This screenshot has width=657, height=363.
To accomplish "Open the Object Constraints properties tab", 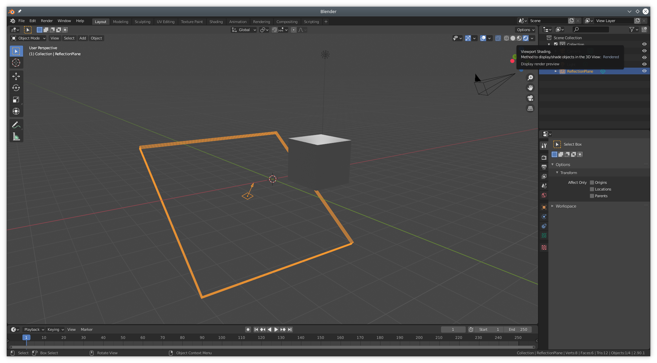I will click(x=544, y=226).
